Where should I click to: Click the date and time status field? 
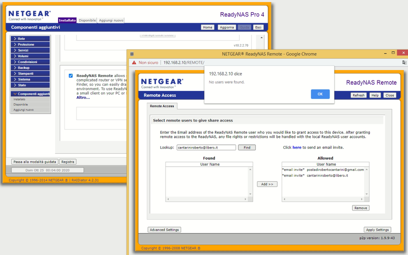[x=47, y=170]
